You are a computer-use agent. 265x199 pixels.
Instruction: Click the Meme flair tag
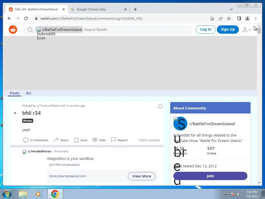click(x=27, y=121)
